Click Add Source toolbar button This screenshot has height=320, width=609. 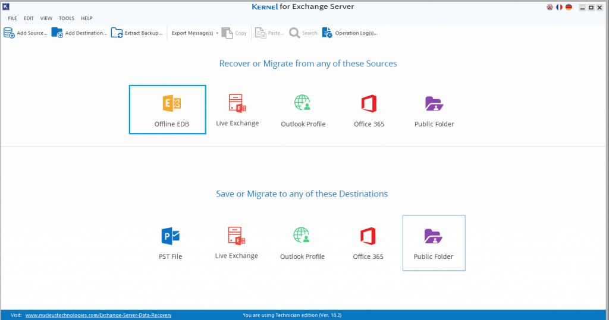(x=26, y=33)
